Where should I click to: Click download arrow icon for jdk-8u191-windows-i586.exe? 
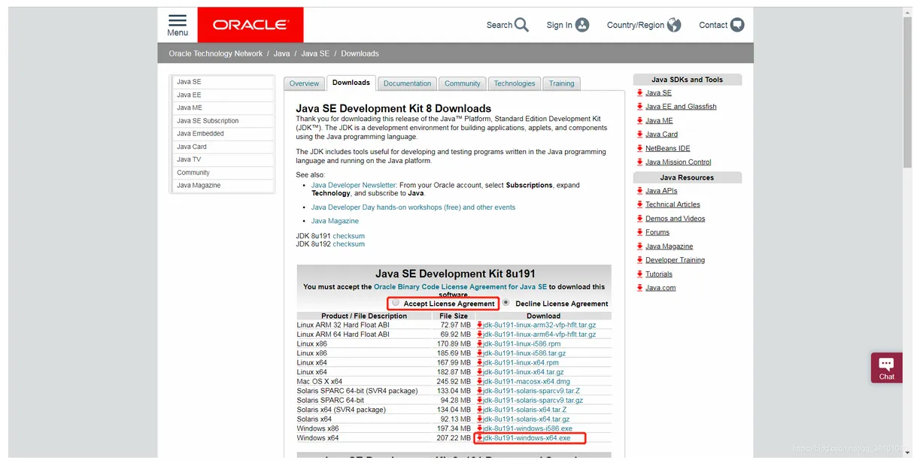click(479, 428)
